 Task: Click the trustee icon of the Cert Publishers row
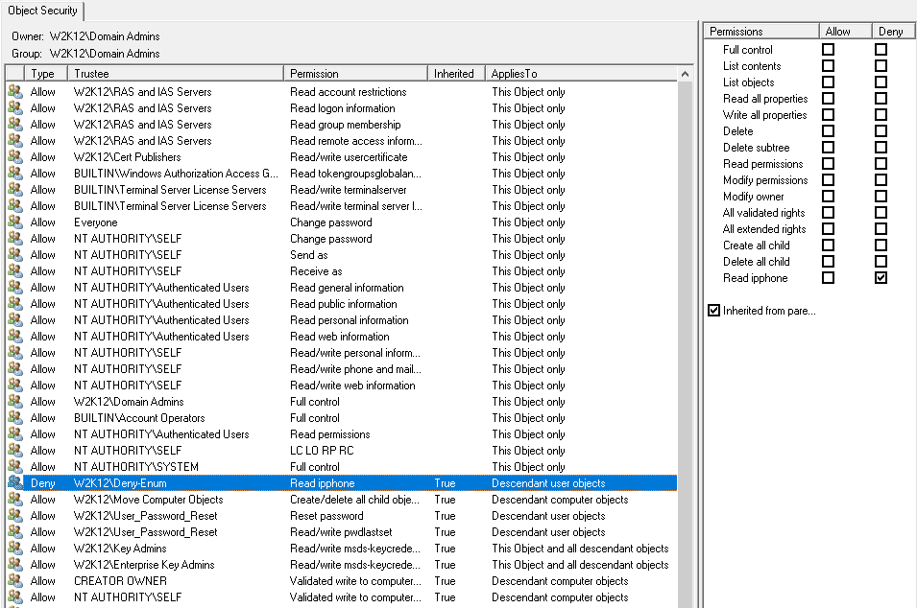point(15,157)
